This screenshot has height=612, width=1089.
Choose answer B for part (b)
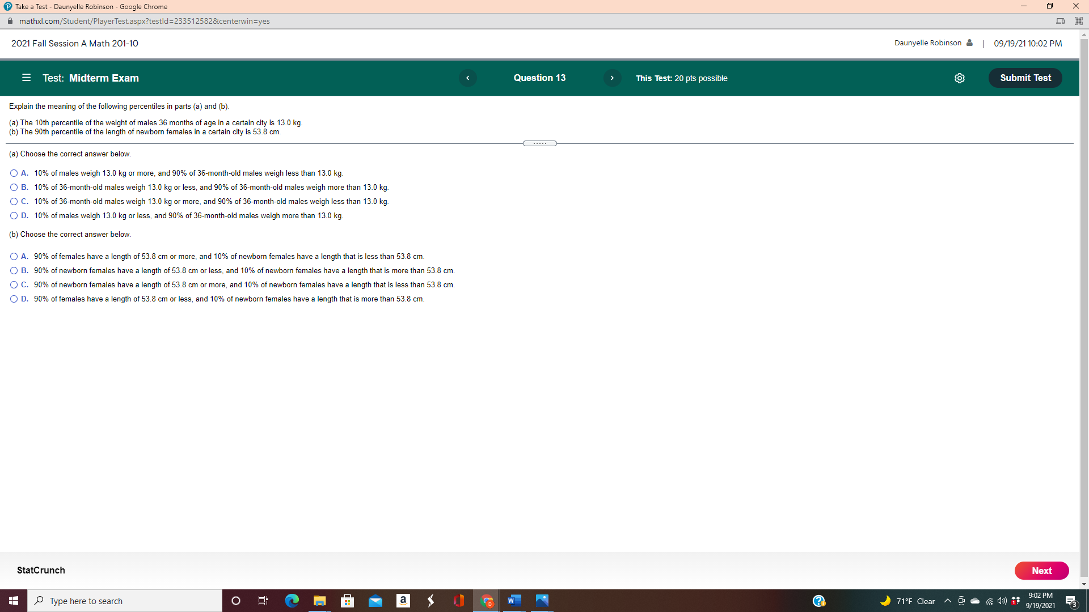13,270
